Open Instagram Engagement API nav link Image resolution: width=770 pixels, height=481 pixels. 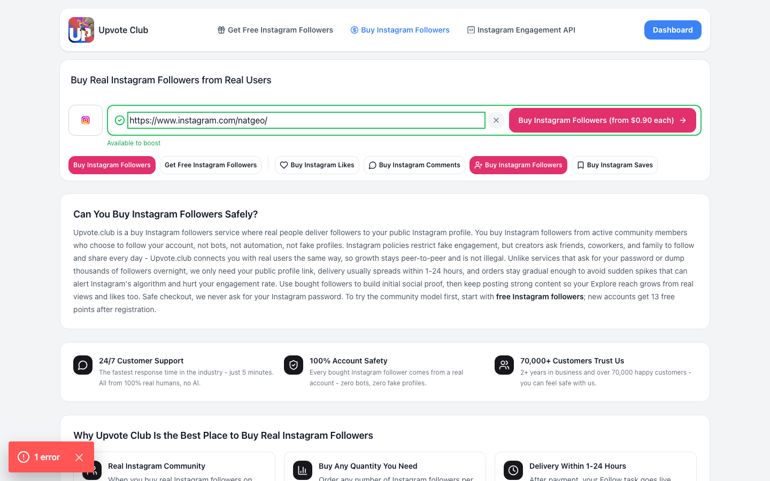click(x=521, y=30)
